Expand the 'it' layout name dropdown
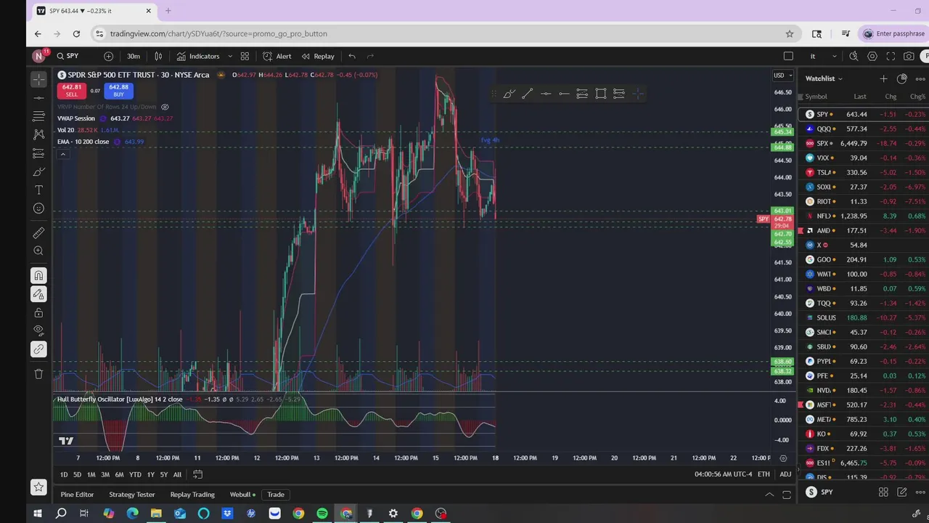 pos(834,56)
